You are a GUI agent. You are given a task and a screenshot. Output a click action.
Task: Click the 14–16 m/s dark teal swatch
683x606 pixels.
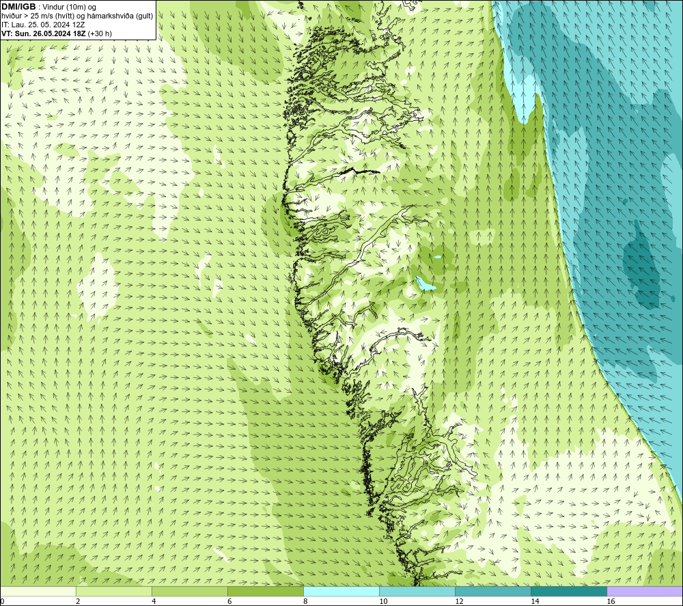coord(569,591)
